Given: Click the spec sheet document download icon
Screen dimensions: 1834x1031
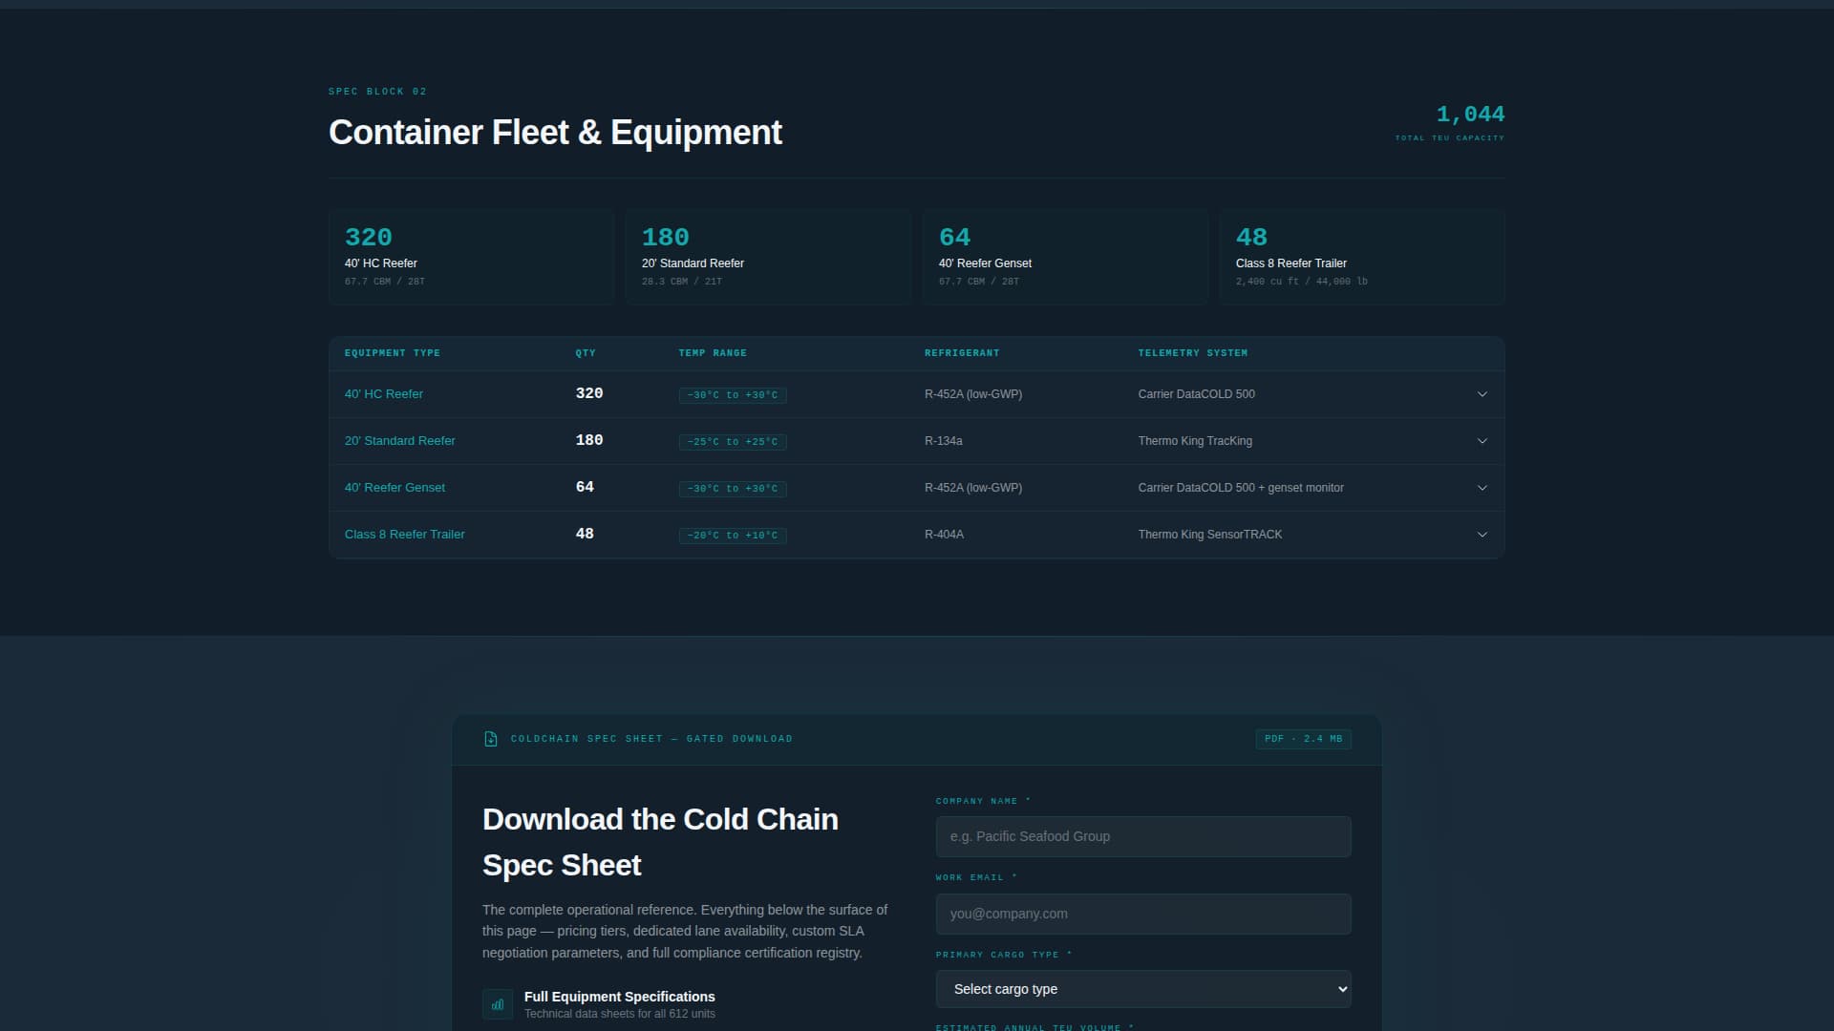Looking at the screenshot, I should [x=491, y=739].
